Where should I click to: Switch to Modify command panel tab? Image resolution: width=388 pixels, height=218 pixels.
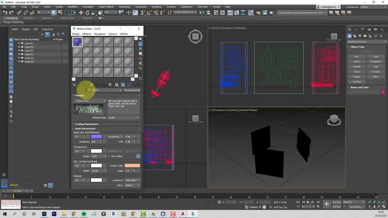tap(356, 30)
